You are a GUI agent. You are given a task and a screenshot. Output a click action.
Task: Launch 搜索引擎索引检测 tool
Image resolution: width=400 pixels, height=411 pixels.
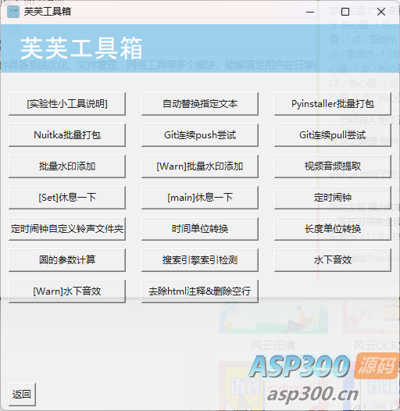200,260
